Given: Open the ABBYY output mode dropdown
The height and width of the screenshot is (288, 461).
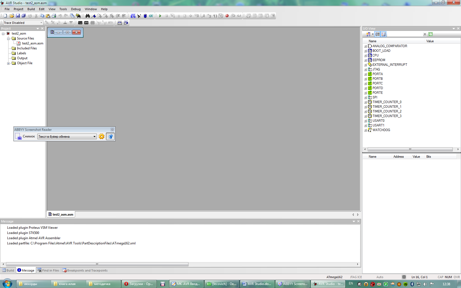Looking at the screenshot, I should point(94,137).
